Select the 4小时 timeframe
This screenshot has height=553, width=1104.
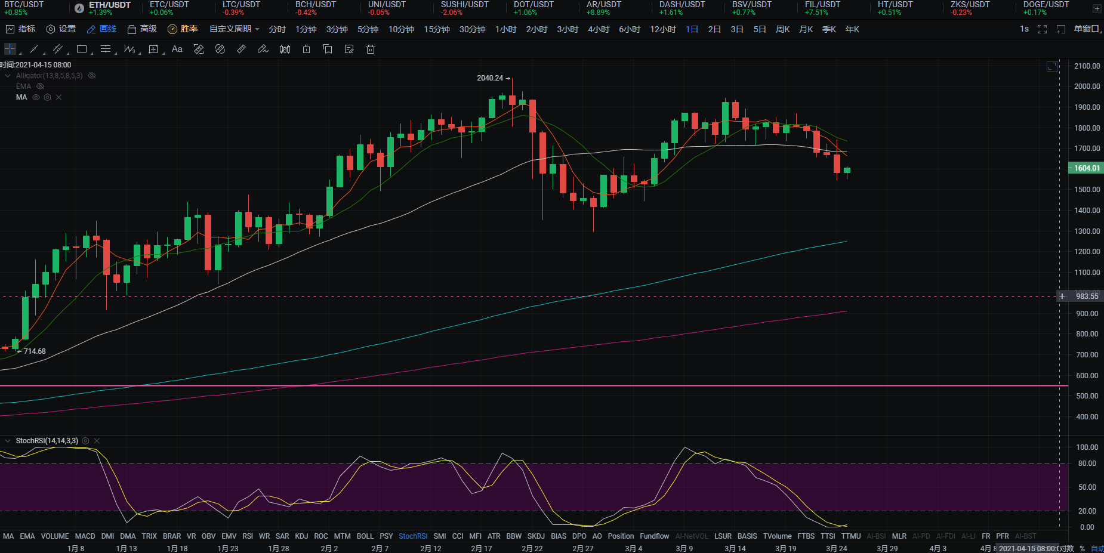coord(599,29)
